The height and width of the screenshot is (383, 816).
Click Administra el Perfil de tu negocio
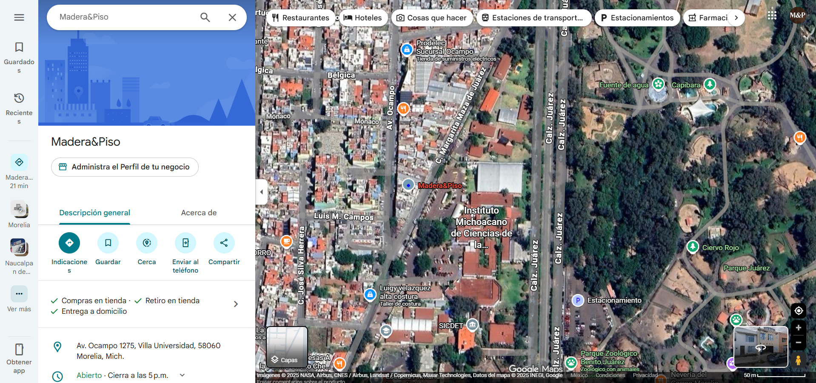point(125,167)
